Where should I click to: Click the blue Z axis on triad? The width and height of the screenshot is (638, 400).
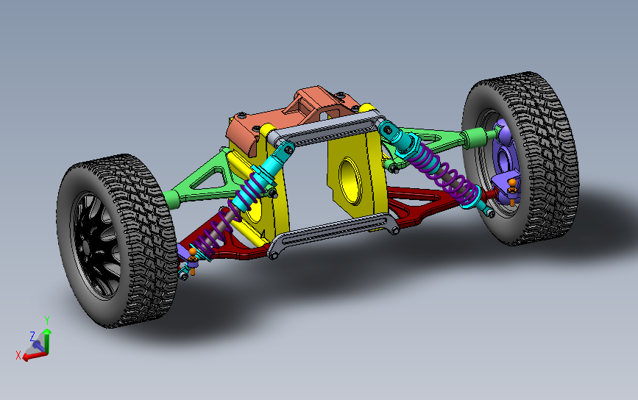tap(39, 346)
